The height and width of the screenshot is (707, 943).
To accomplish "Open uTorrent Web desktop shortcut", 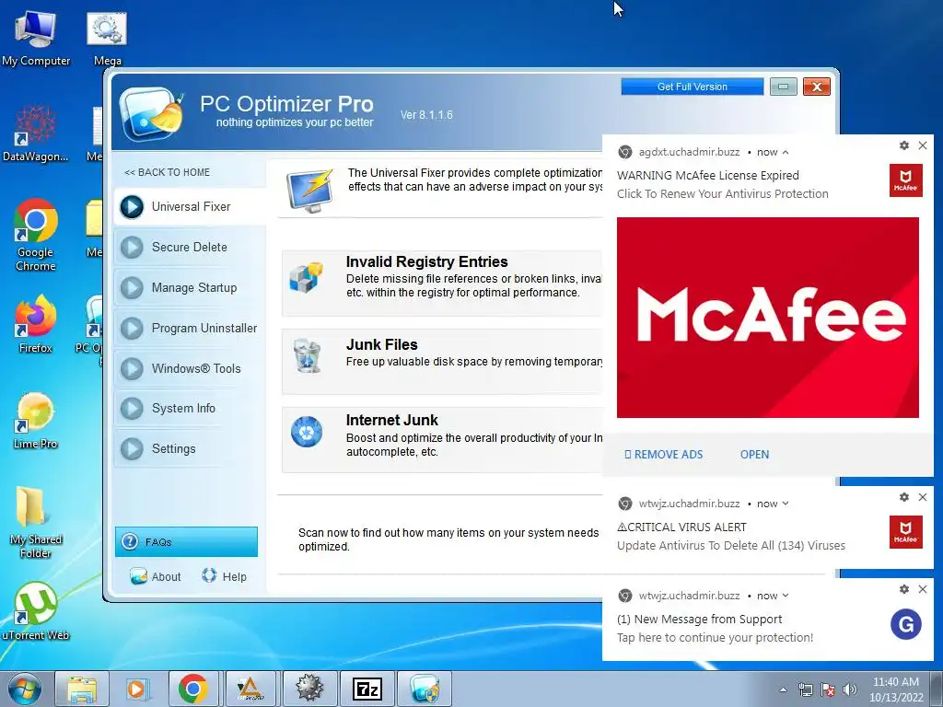I will (36, 611).
